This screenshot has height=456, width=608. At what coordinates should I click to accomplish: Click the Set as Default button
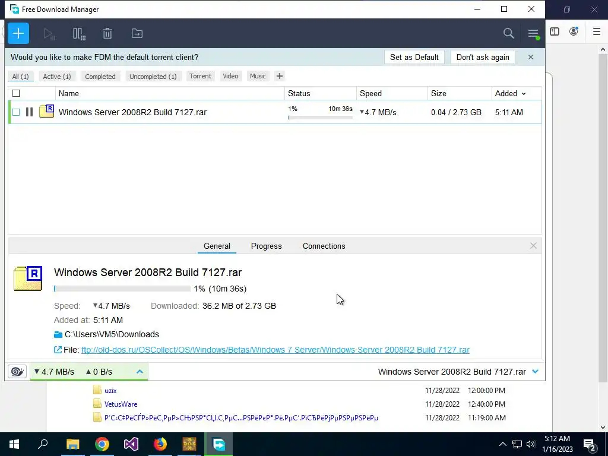pos(414,57)
